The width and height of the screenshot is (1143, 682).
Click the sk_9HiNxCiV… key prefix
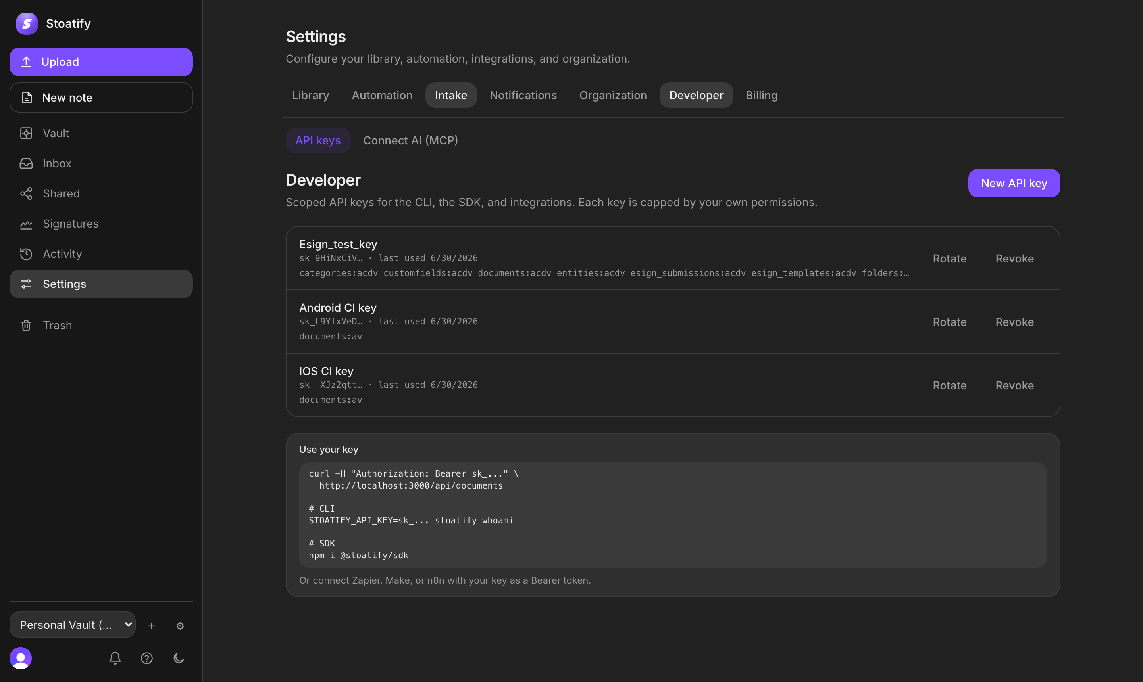point(331,258)
